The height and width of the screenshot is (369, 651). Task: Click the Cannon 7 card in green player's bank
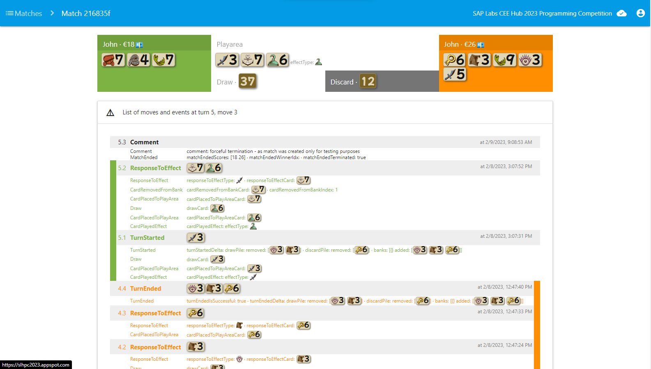coord(113,60)
